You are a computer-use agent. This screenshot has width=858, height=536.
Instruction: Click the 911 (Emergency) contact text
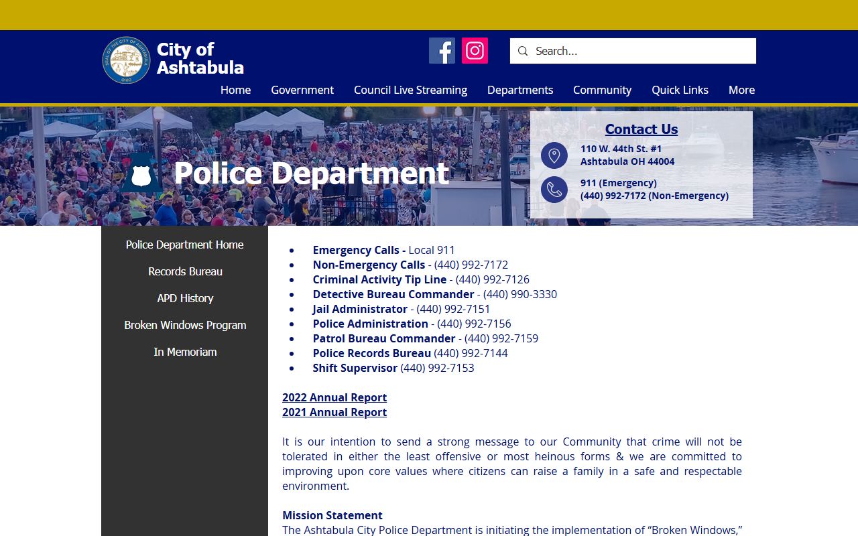click(x=619, y=183)
